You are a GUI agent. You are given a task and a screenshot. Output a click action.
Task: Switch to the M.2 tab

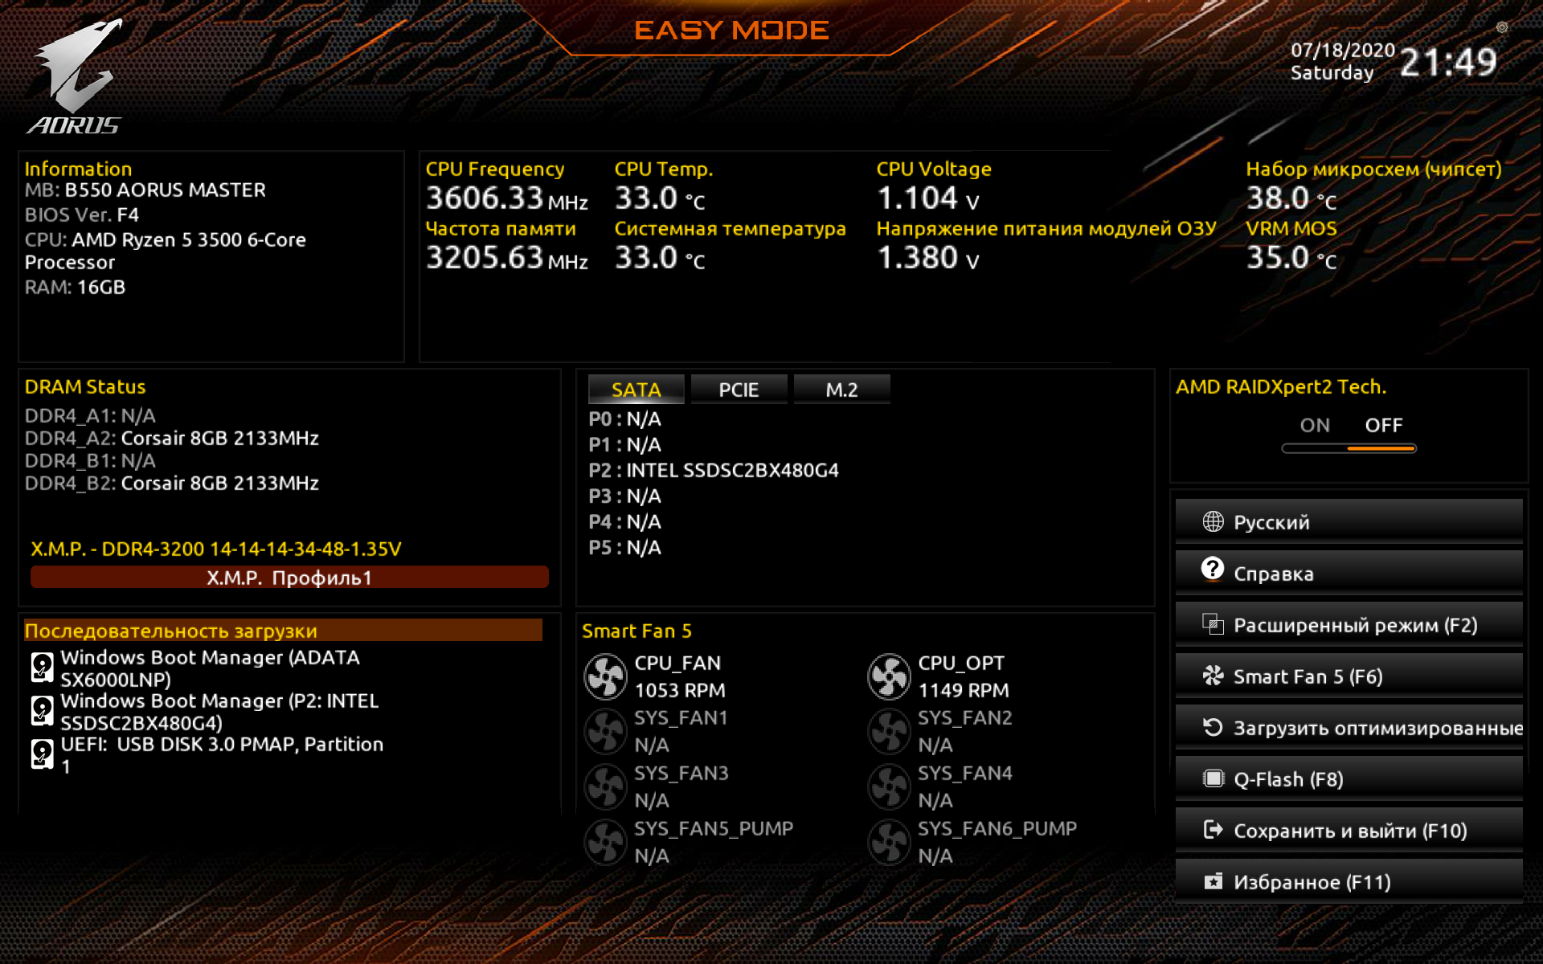[x=841, y=390]
